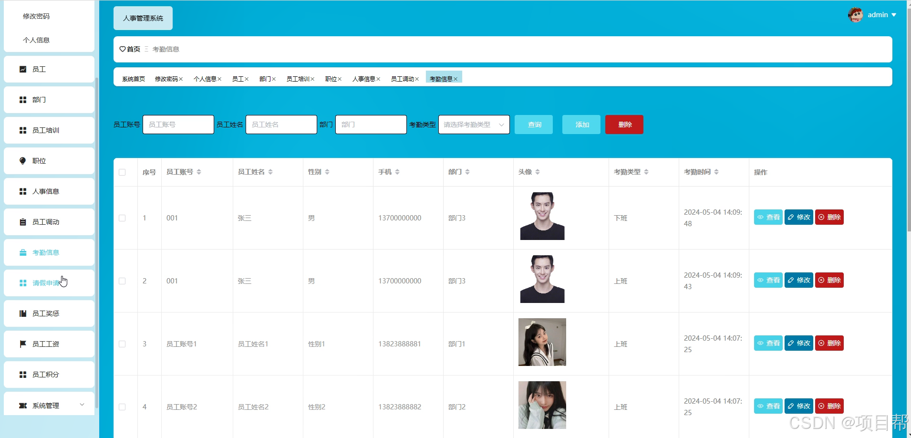The image size is (911, 438).
Task: Close the 人事信息 tab
Action: coord(378,79)
